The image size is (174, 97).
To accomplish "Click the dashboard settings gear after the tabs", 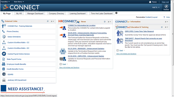I will pos(116,13).
